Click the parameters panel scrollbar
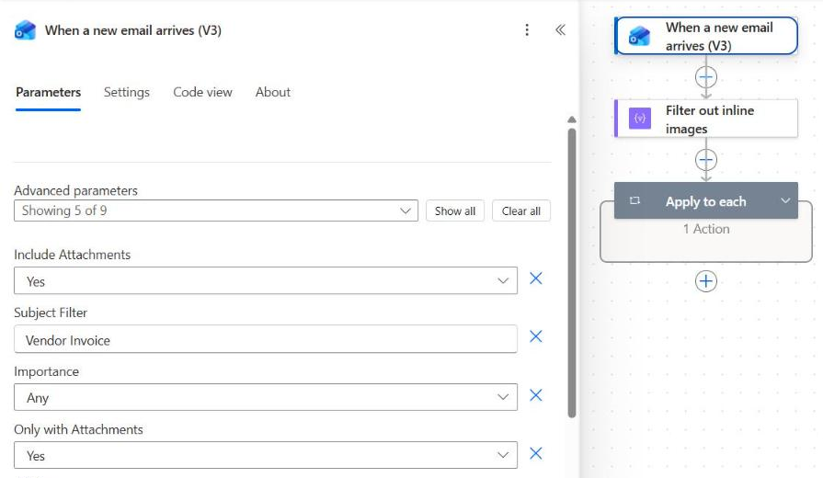Image resolution: width=823 pixels, height=478 pixels. click(x=572, y=273)
